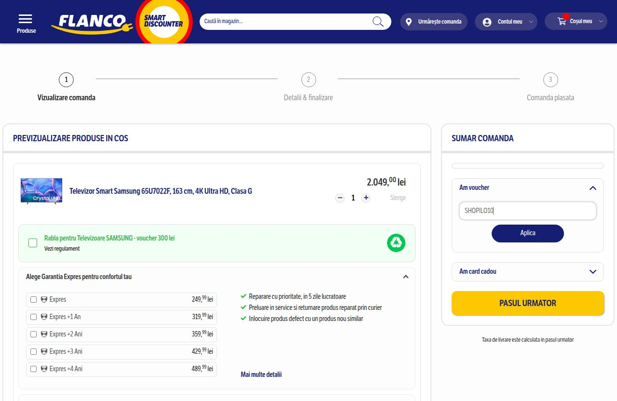The height and width of the screenshot is (401, 617).
Task: Increase quantity with the plus button
Action: [366, 198]
